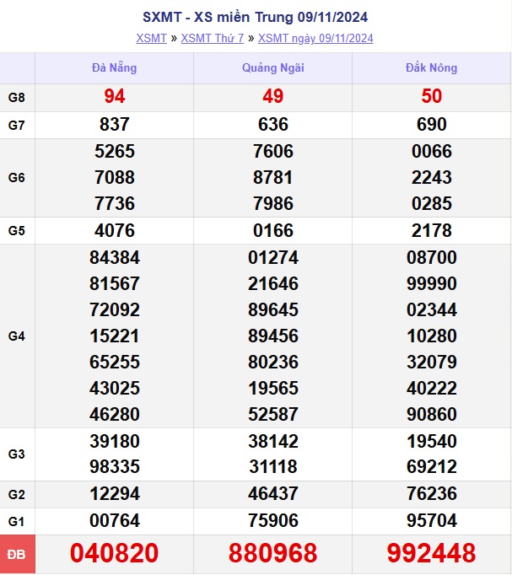Select the ĐB special prize row label
Screen dimensions: 512x575
tap(17, 554)
